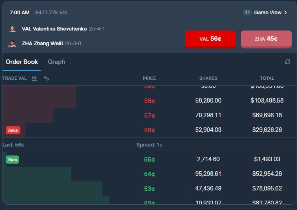This screenshot has width=297, height=210.
Task: Buy VAL at 56¢
Action: click(211, 39)
